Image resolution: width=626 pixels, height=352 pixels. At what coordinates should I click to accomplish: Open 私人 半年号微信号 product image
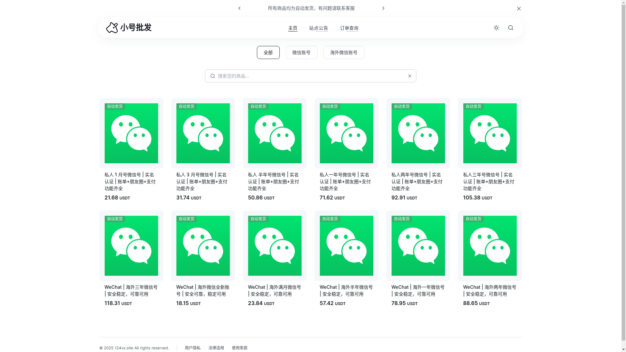click(275, 133)
